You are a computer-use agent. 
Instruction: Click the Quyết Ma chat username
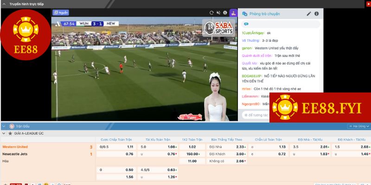coord(249,63)
